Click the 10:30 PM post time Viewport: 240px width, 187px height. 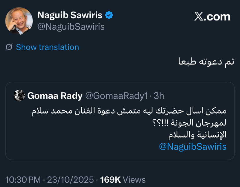coord(23,180)
